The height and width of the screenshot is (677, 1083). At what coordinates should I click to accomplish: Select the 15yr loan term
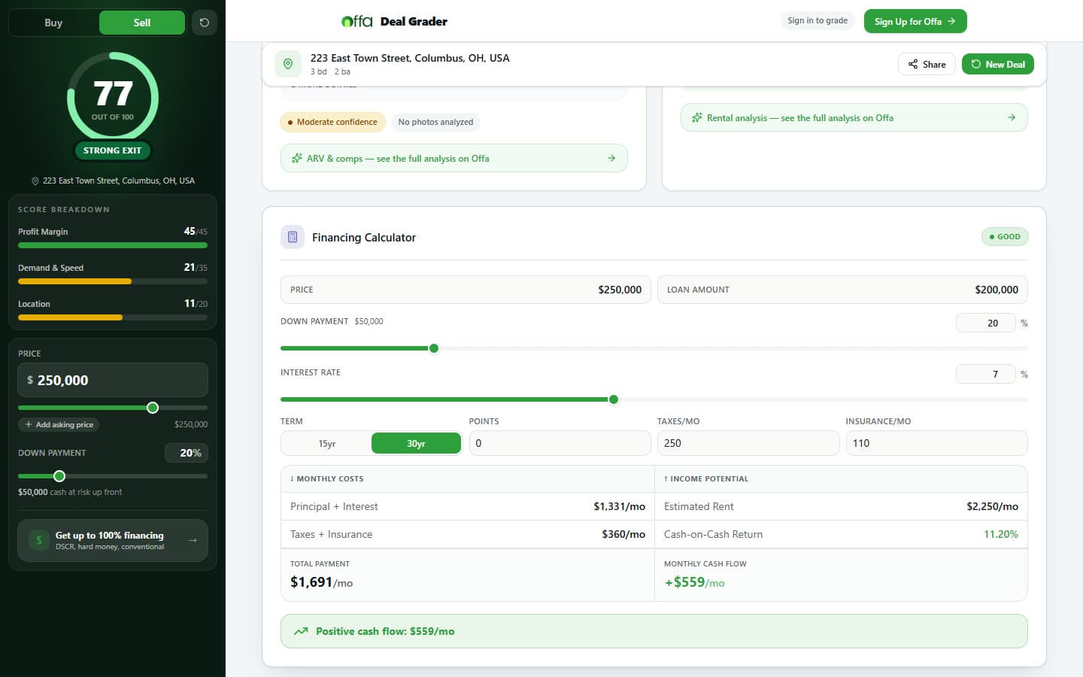coord(326,444)
